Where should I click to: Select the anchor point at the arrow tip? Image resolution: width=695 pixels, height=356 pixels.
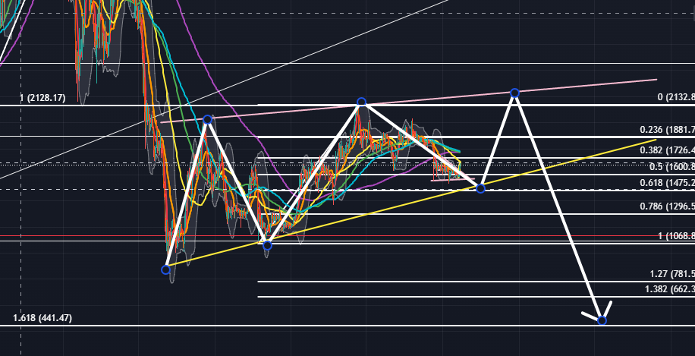click(602, 320)
